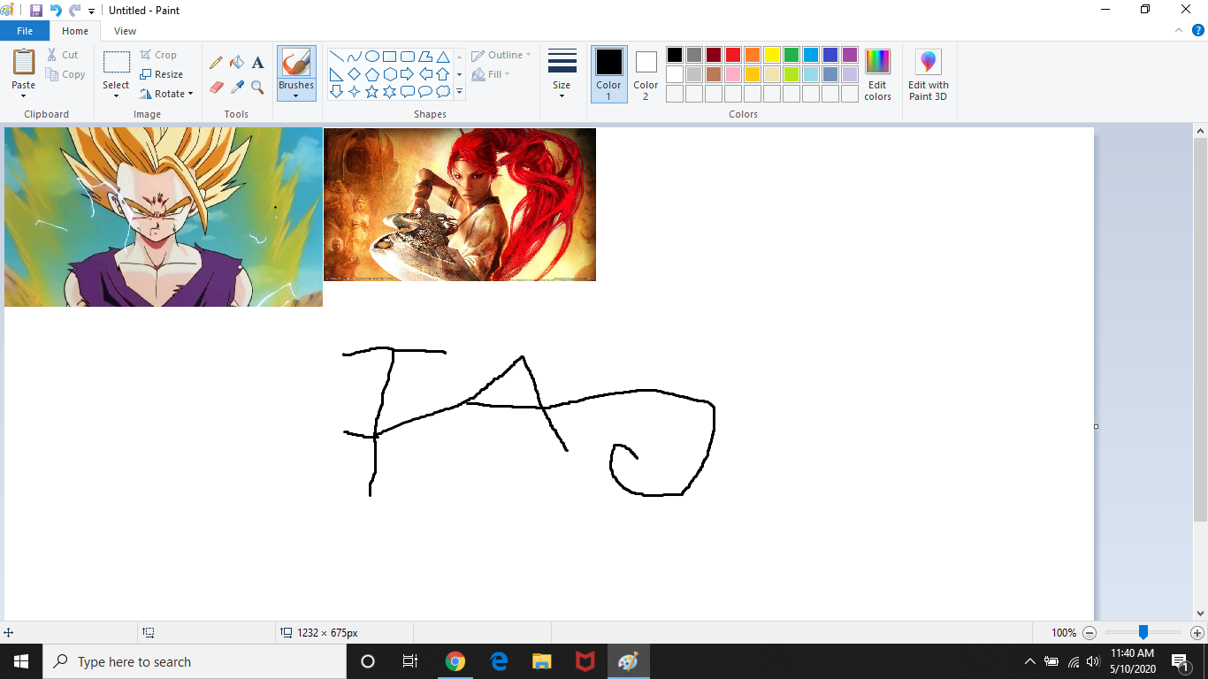Click the zoom slider handle
Screen dimensions: 1208x679
click(1143, 632)
